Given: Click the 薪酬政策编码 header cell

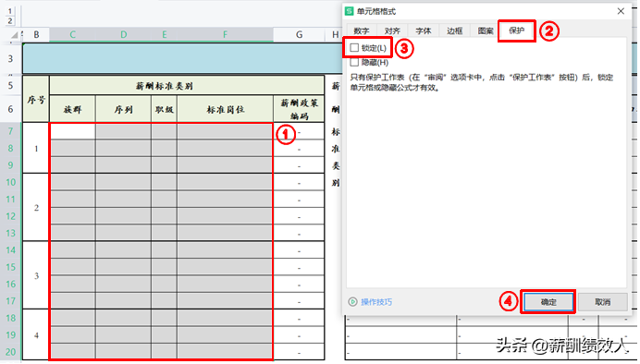Looking at the screenshot, I should 299,109.
